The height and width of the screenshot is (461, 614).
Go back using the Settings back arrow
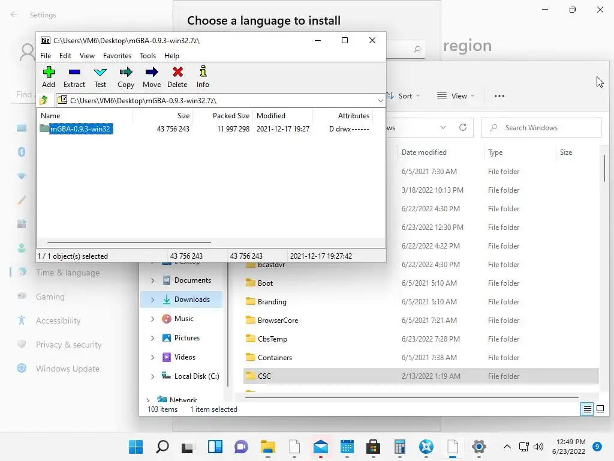click(x=14, y=14)
